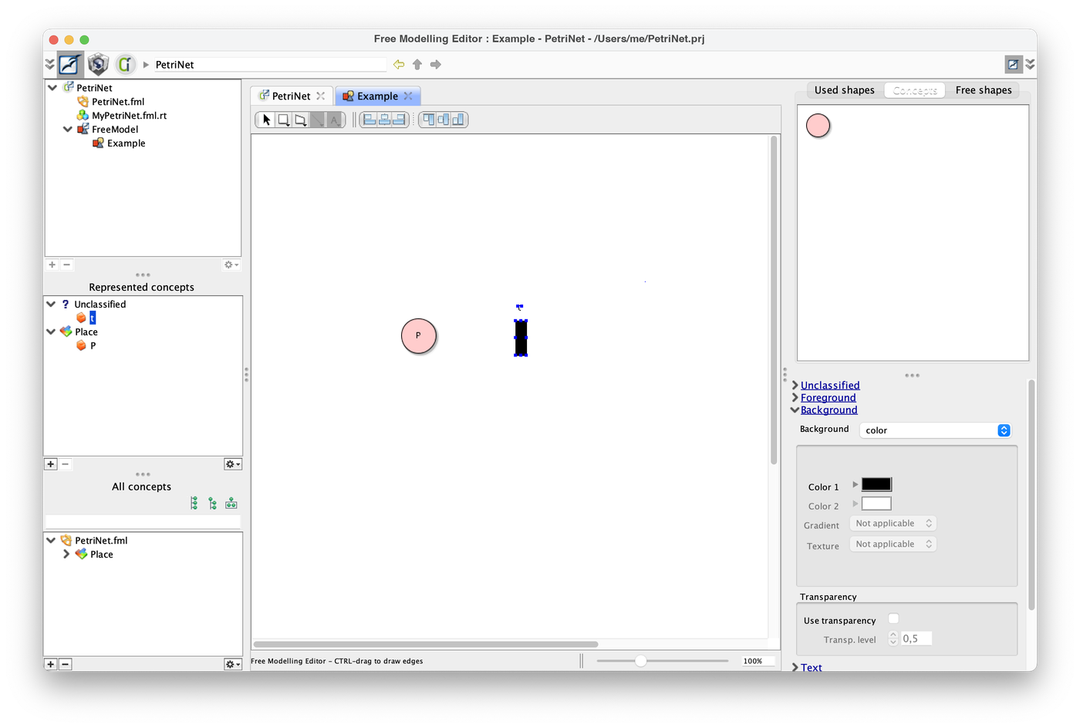Collapse the PetriNet project tree node
1080x728 pixels.
click(52, 88)
